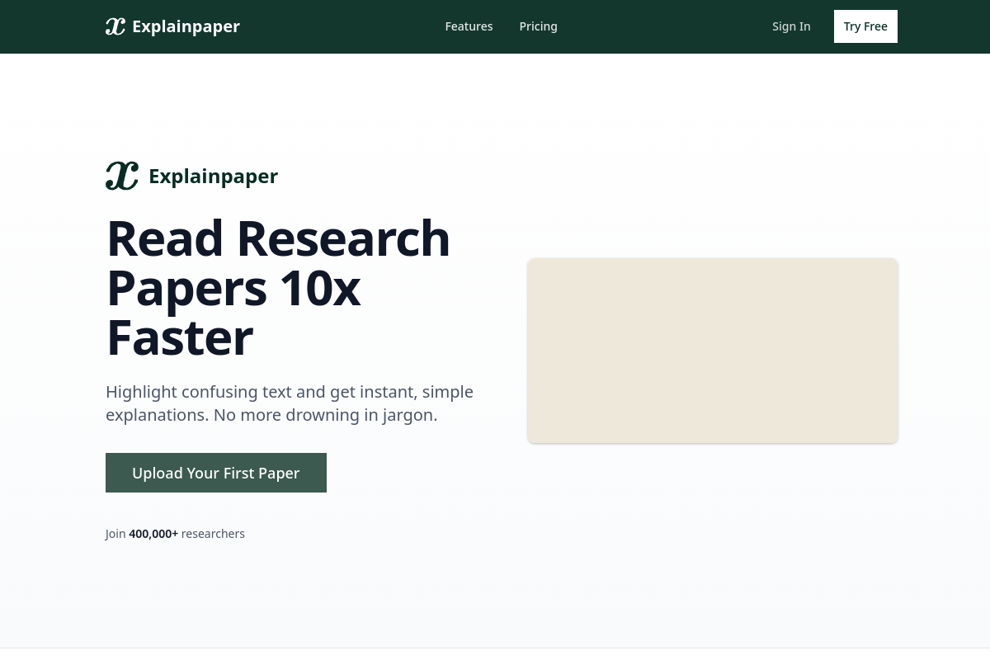Click the Highlight confusing text subtitle paragraph
Screen dimensions: 990x660
[x=290, y=403]
